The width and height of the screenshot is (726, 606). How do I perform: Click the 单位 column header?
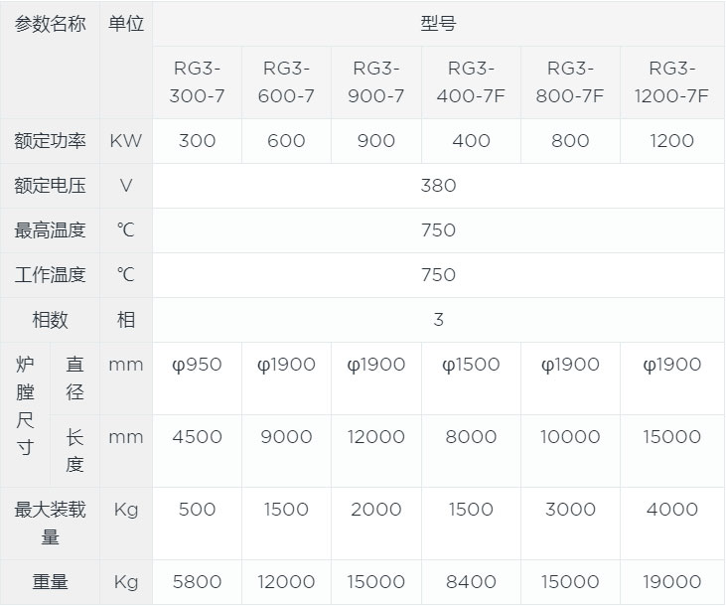tap(126, 24)
